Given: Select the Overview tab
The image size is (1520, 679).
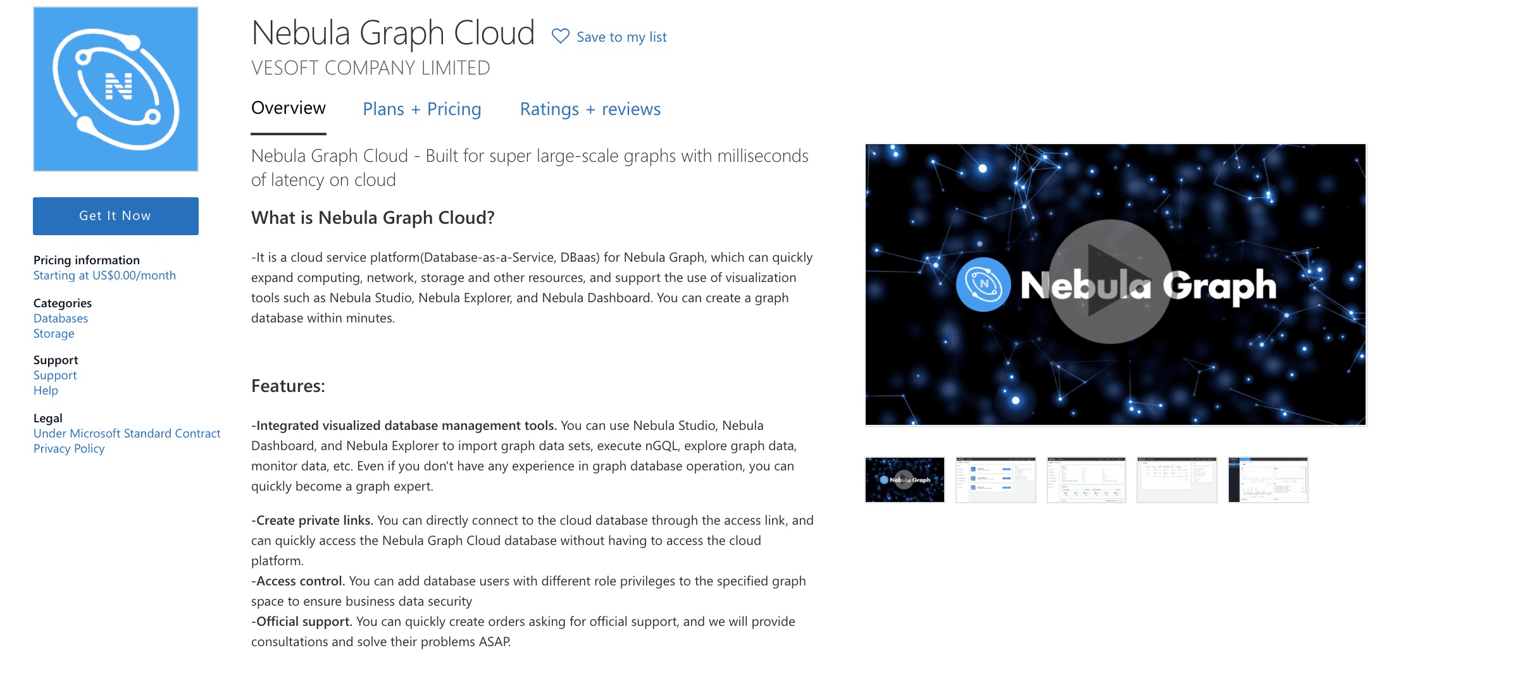Looking at the screenshot, I should click(289, 107).
